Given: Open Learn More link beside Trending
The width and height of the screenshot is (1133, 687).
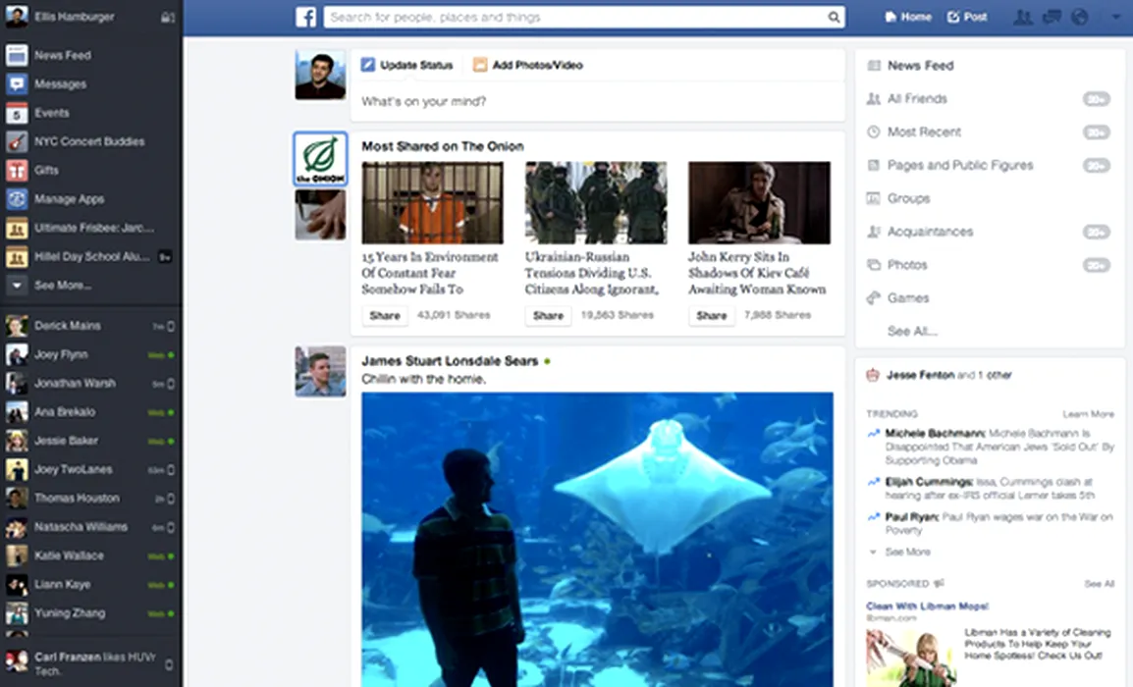Looking at the screenshot, I should pyautogui.click(x=1088, y=414).
